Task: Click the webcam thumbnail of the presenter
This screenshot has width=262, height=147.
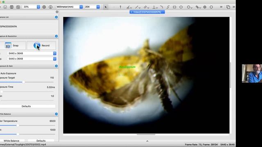Action: [x=252, y=73]
